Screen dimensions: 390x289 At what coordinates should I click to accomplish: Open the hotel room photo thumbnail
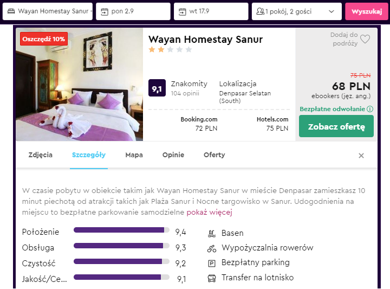coord(80,85)
